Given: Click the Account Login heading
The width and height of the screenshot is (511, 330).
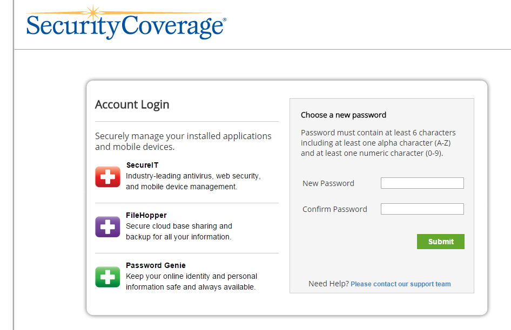Looking at the screenshot, I should pos(132,105).
